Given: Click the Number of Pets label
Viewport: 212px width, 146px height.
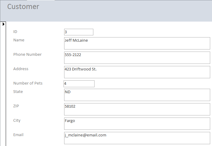Looking at the screenshot, I should click(28, 83).
